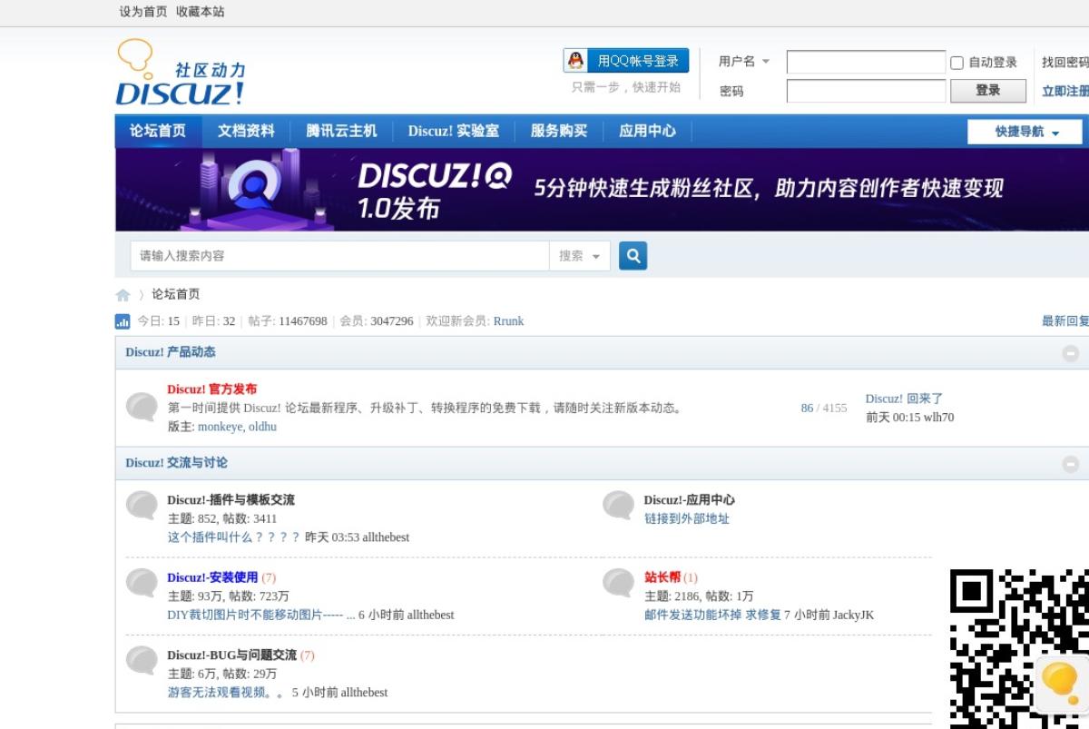
Task: Open the 游客无法观看视频 post
Action: tap(226, 693)
